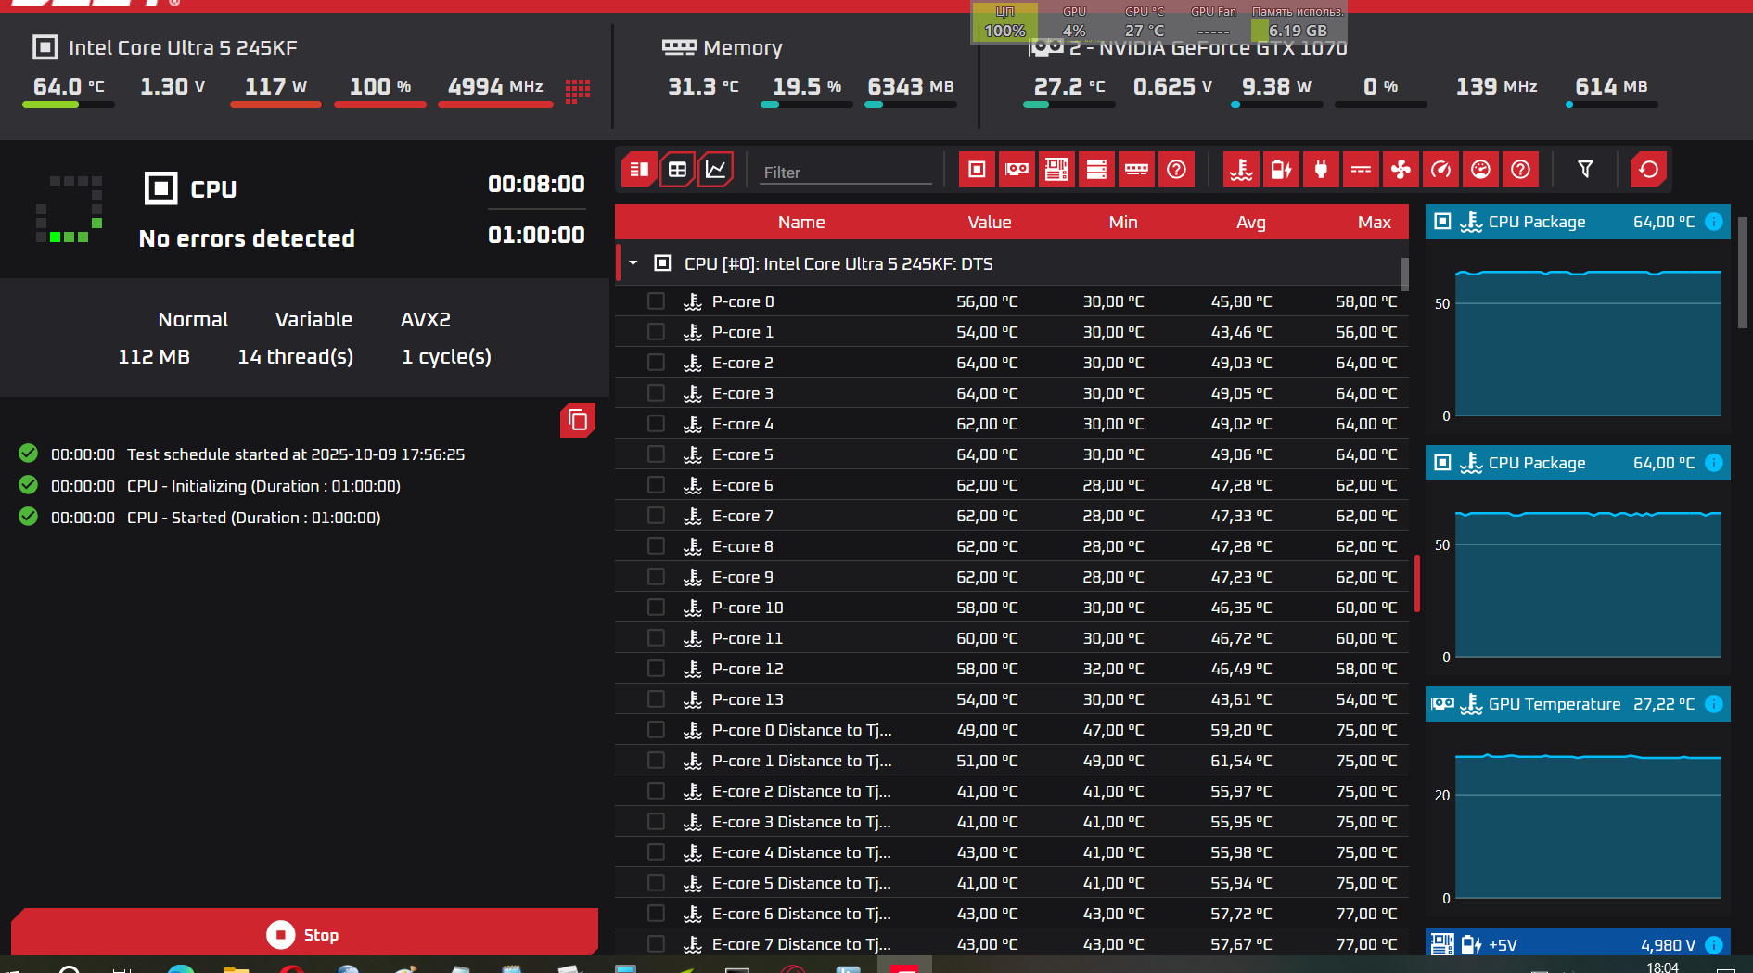
Task: Enable the P-core 10 checkbox
Action: point(656,608)
